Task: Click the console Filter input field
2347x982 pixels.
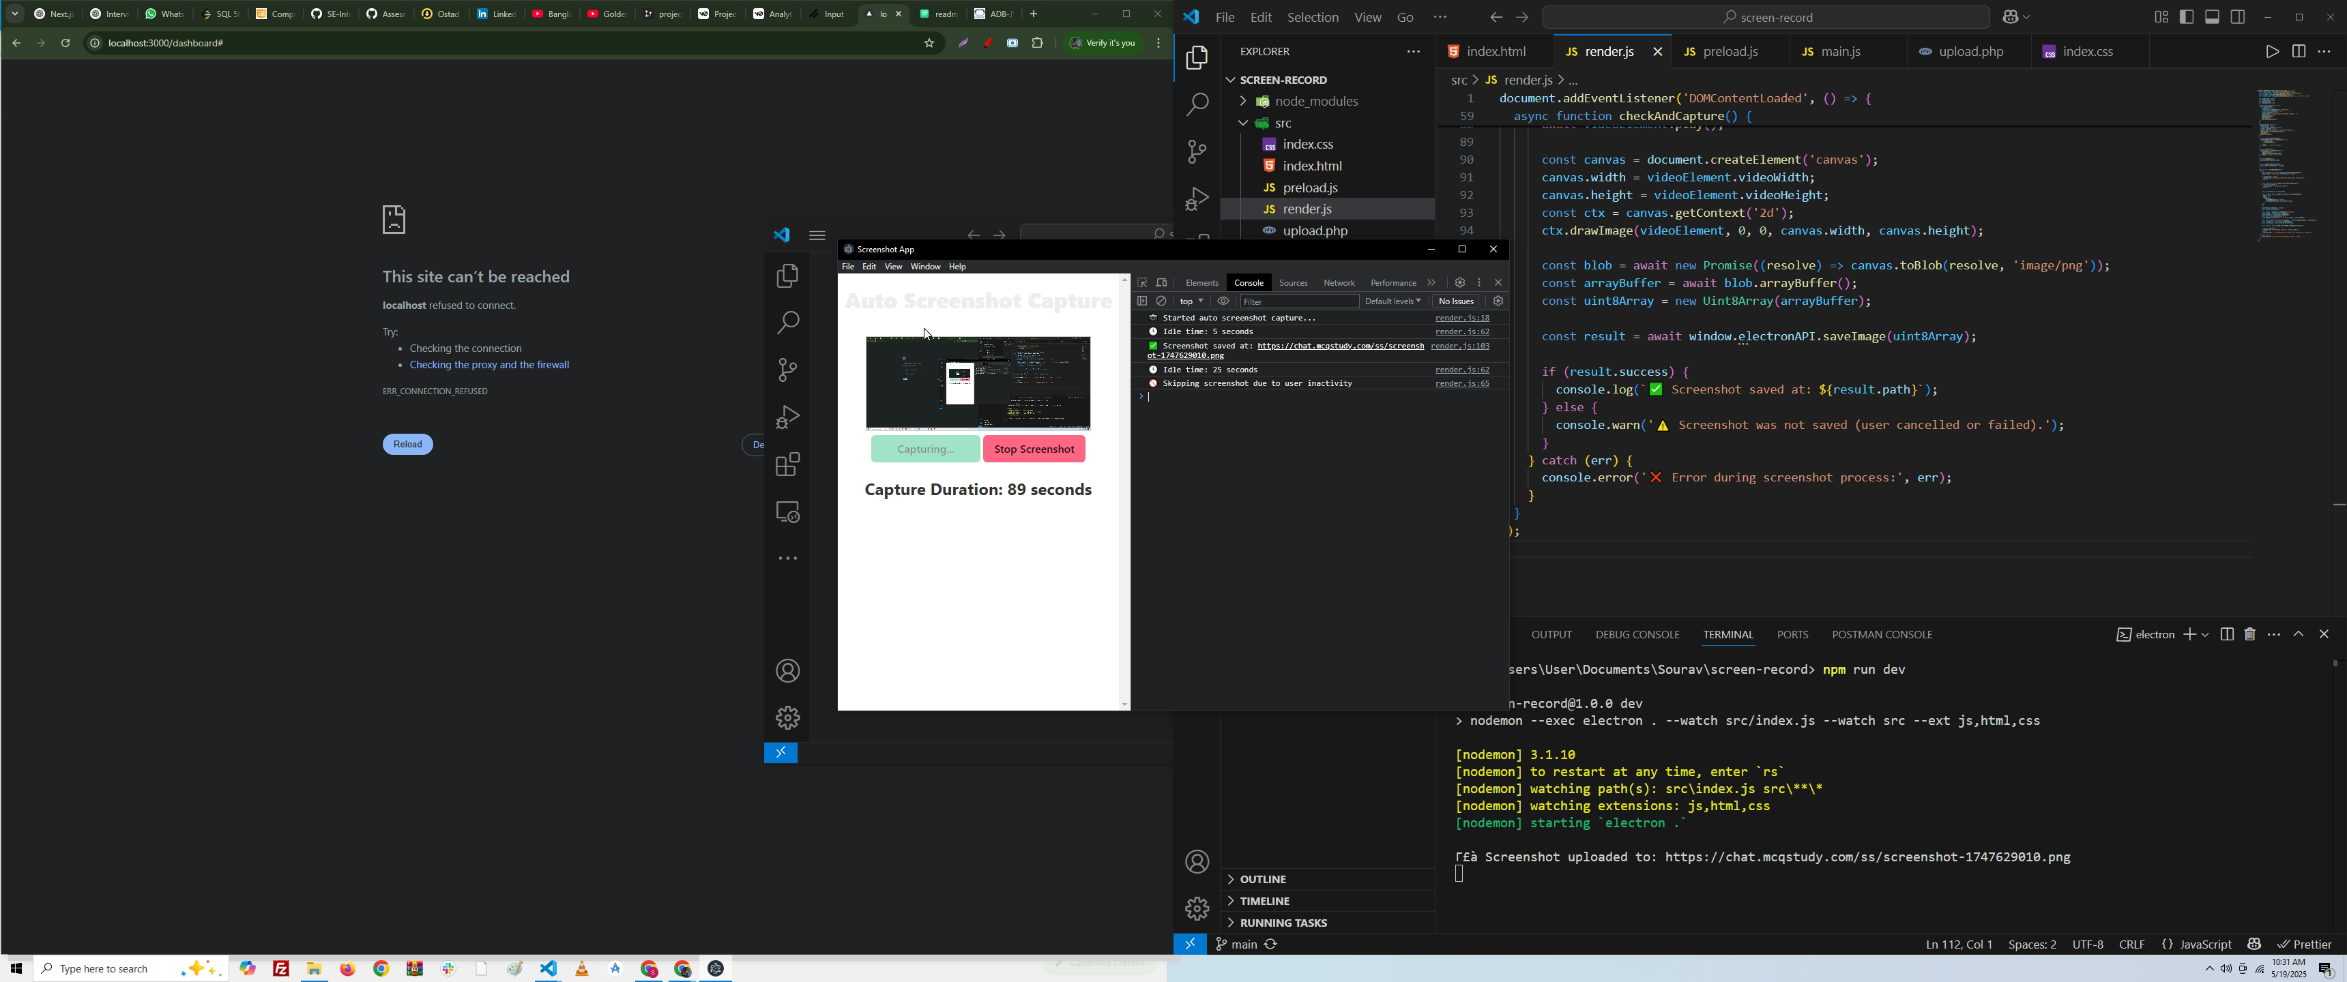Action: click(1298, 301)
